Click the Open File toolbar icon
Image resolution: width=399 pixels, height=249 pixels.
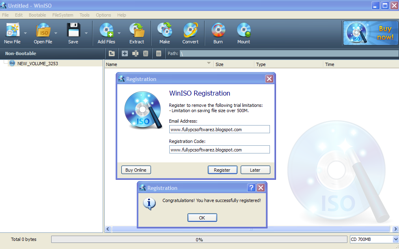[x=43, y=30]
